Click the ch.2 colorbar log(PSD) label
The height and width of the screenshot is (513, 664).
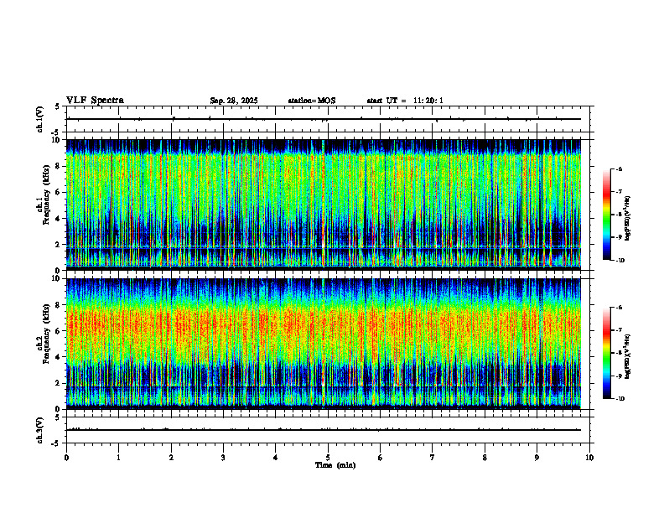(x=628, y=356)
